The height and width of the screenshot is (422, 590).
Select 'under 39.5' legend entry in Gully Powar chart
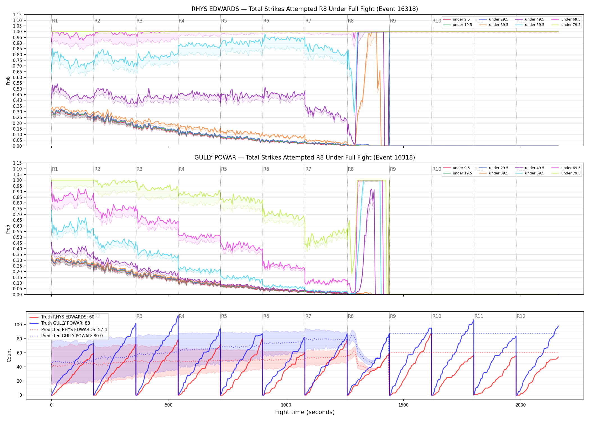[494, 173]
